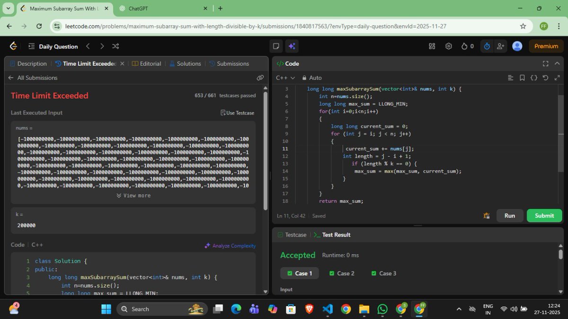This screenshot has height=319, width=568.
Task: Open the browser three-dot menu
Action: pos(559,27)
